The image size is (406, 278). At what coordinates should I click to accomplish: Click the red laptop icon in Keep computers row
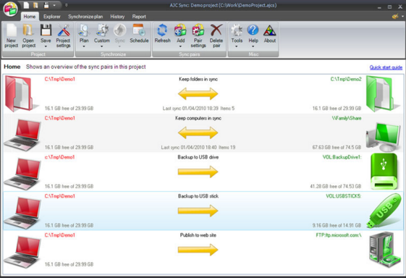[x=22, y=135]
